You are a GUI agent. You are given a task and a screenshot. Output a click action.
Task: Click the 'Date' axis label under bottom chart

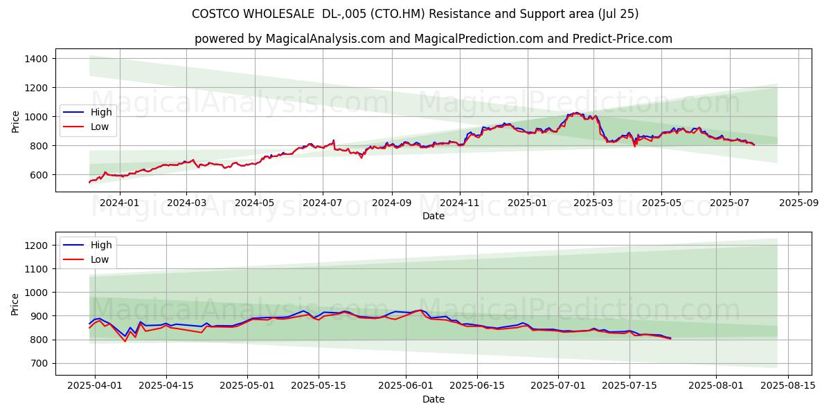coord(434,399)
